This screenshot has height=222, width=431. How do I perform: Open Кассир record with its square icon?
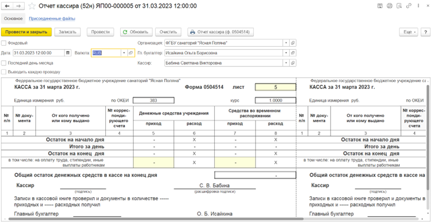coord(293,63)
